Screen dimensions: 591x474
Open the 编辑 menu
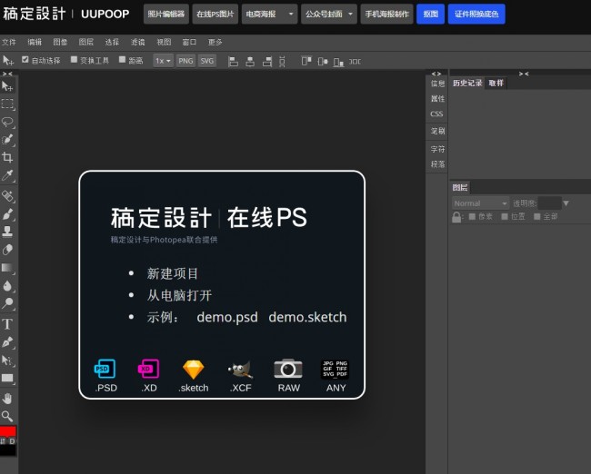35,42
